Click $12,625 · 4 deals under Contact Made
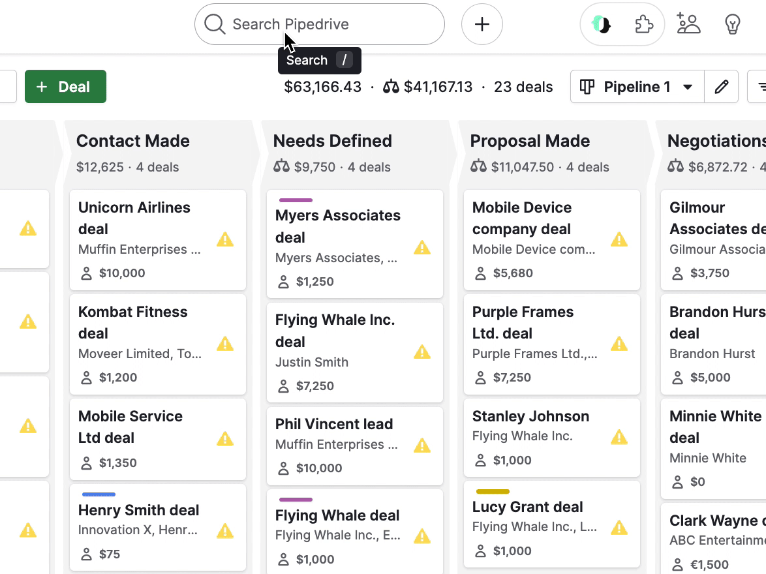Viewport: 766px width, 574px height. [127, 167]
